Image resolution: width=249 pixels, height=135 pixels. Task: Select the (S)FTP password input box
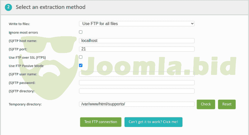137,83
